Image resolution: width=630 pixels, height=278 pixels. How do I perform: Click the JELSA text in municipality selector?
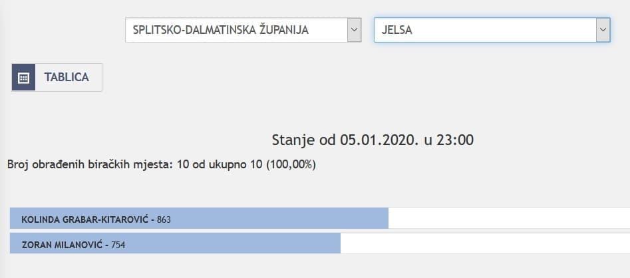[x=396, y=30]
